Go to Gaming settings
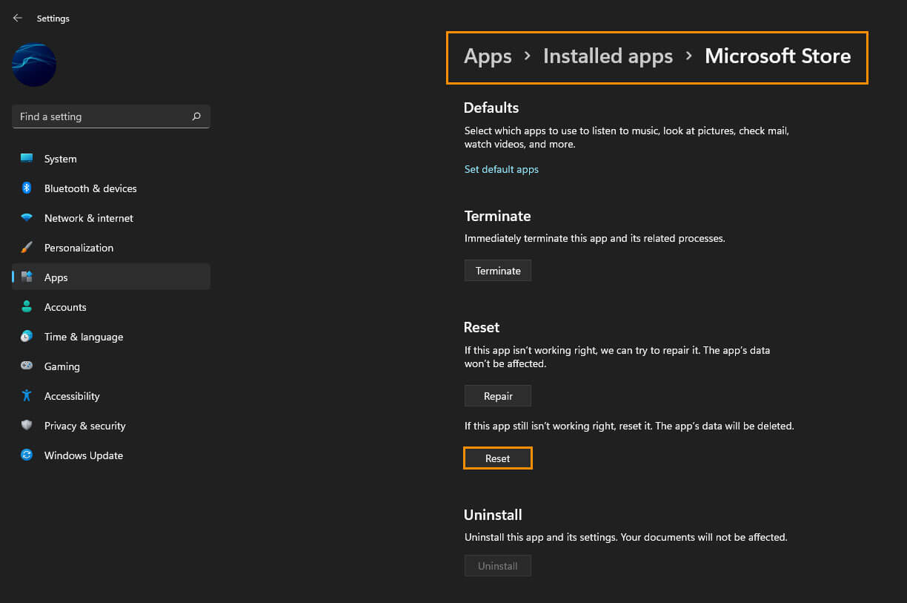Screen dimensions: 907x603 click(62, 366)
